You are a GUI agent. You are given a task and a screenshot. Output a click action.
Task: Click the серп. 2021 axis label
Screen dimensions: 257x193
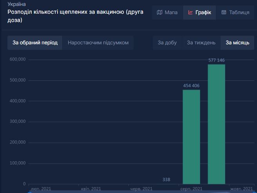191,189
